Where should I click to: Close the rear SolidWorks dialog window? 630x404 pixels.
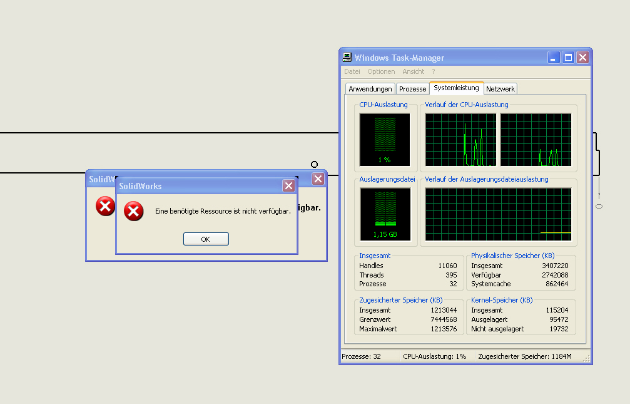coord(318,179)
